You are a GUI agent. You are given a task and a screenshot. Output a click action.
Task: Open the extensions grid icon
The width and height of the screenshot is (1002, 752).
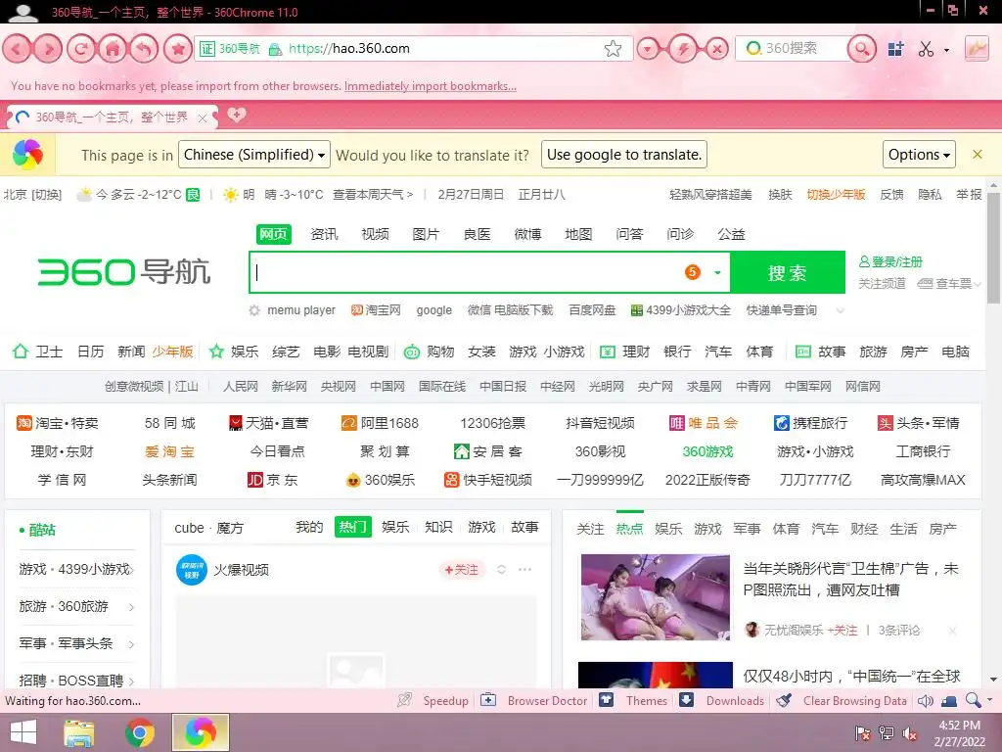coord(896,49)
